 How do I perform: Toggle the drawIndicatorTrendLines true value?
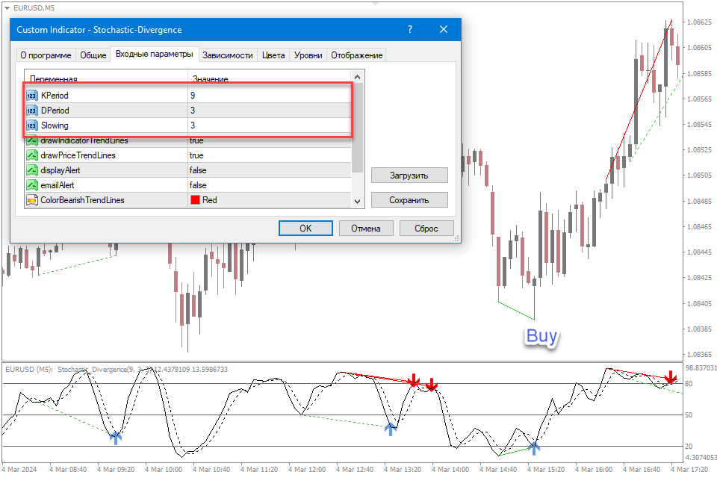[x=196, y=141]
